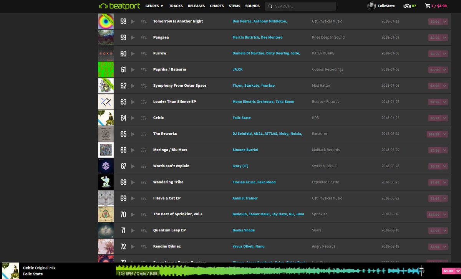Play the Louder Than Silence EP
Viewport: 461px width, 279px height.
133,102
